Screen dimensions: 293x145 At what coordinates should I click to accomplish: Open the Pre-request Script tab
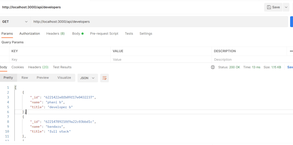104,34
